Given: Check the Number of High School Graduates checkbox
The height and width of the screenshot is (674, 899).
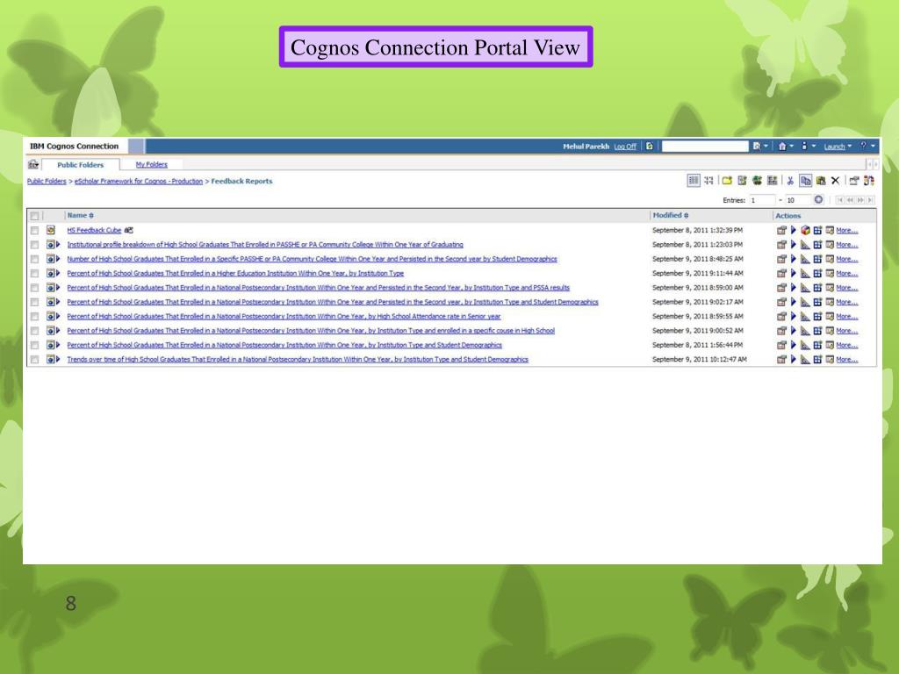Looking at the screenshot, I should tap(34, 259).
